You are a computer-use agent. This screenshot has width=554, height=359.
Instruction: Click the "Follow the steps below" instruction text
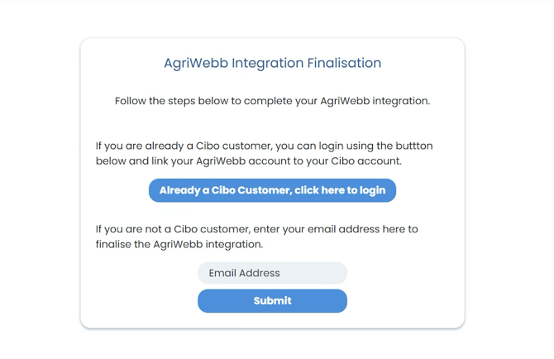click(x=272, y=101)
